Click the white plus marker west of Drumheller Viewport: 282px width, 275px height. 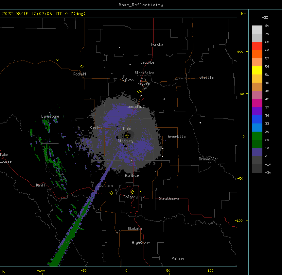[200, 122]
